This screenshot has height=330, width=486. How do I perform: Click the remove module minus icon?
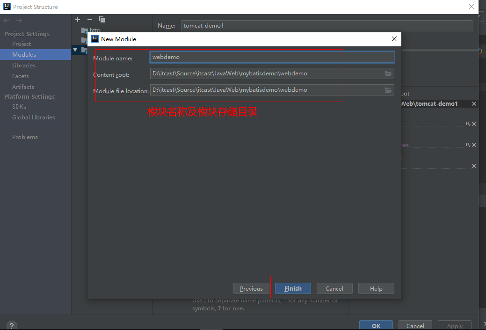90,20
